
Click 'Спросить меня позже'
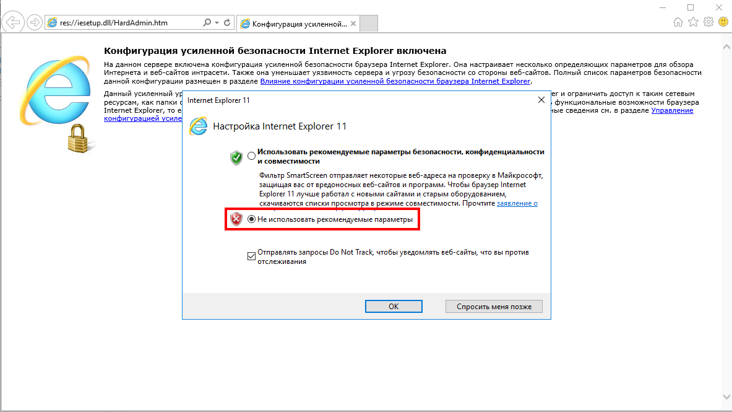(x=493, y=306)
